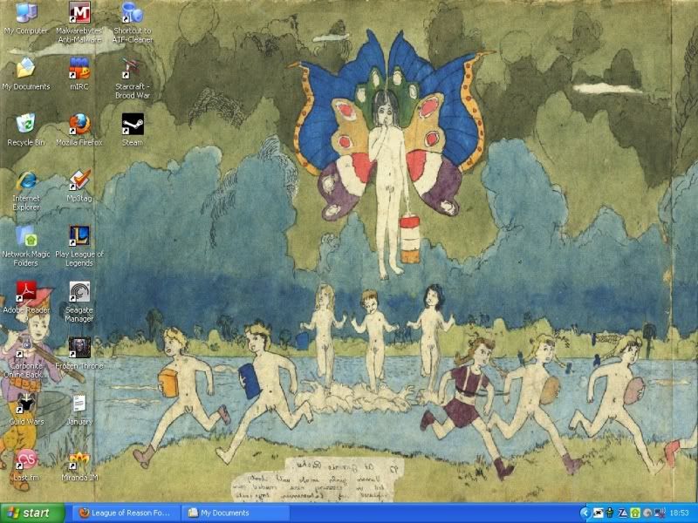Select the Shortcut to ATF-Cleaner icon

133,23
